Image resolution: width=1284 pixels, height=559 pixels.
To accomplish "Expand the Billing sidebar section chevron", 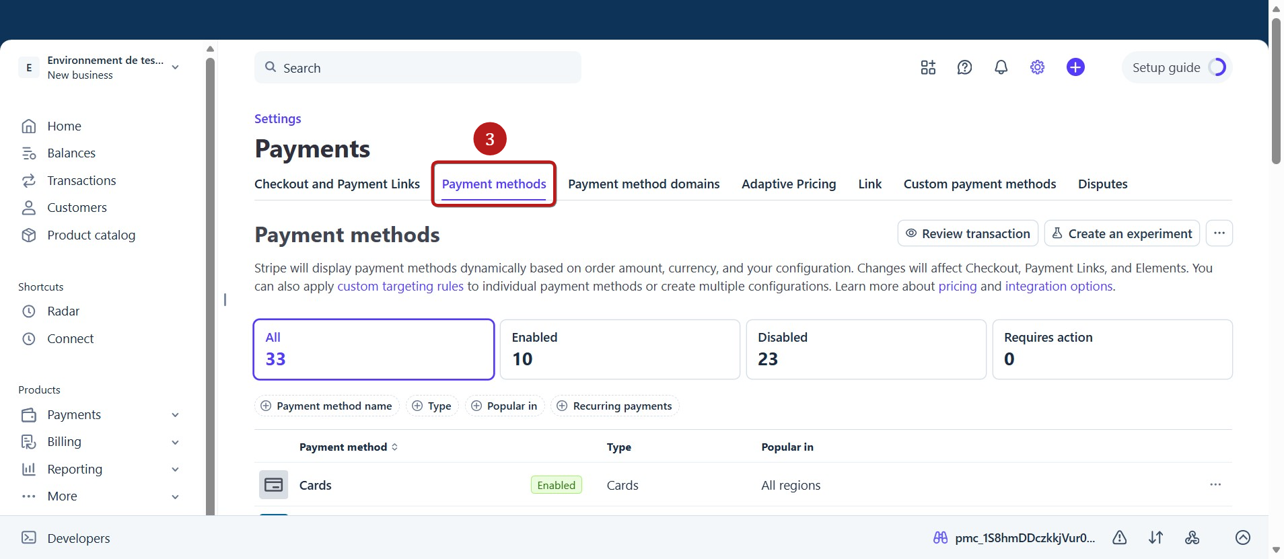I will pyautogui.click(x=175, y=443).
